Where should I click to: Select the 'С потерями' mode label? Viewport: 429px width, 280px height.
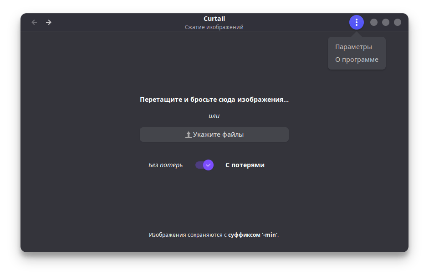tap(245, 165)
